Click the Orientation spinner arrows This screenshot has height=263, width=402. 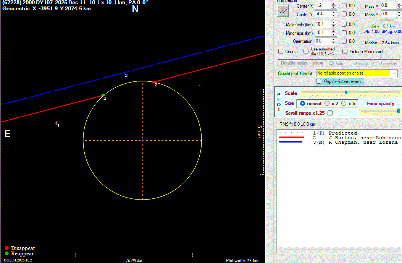pyautogui.click(x=334, y=41)
